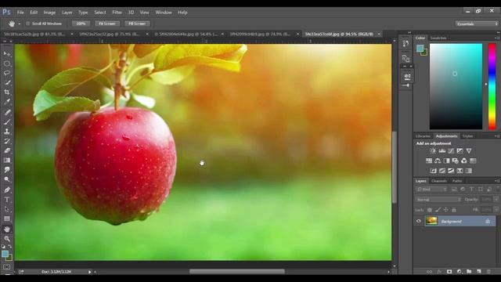Open the Normal blend mode dropdown
Viewport: 501px width, 282px height.
438,200
